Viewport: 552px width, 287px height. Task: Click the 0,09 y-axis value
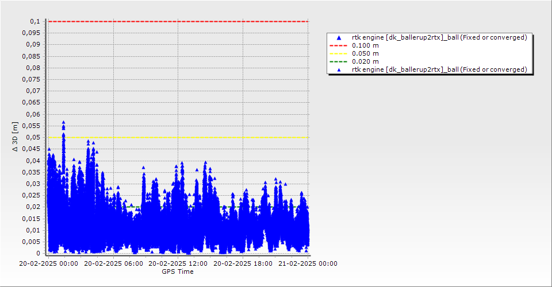(33, 45)
